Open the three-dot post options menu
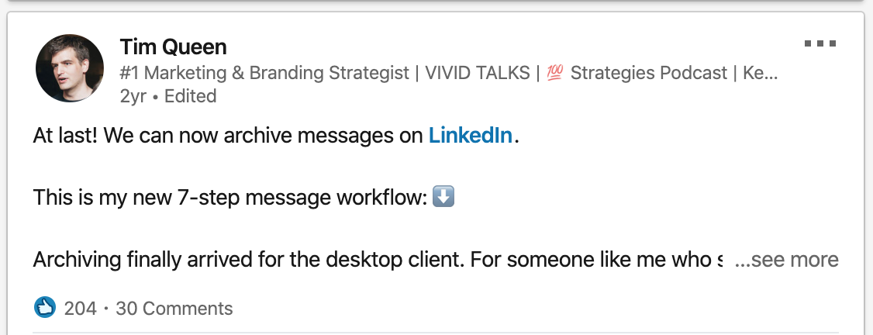Screen dimensions: 873x335 tap(820, 44)
